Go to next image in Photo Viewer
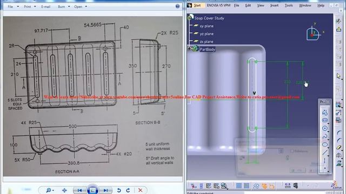The image size is (346, 194). coord(105,190)
